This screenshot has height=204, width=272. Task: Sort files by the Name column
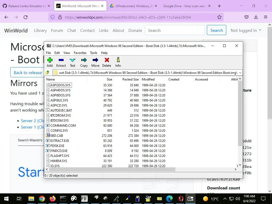point(66,79)
